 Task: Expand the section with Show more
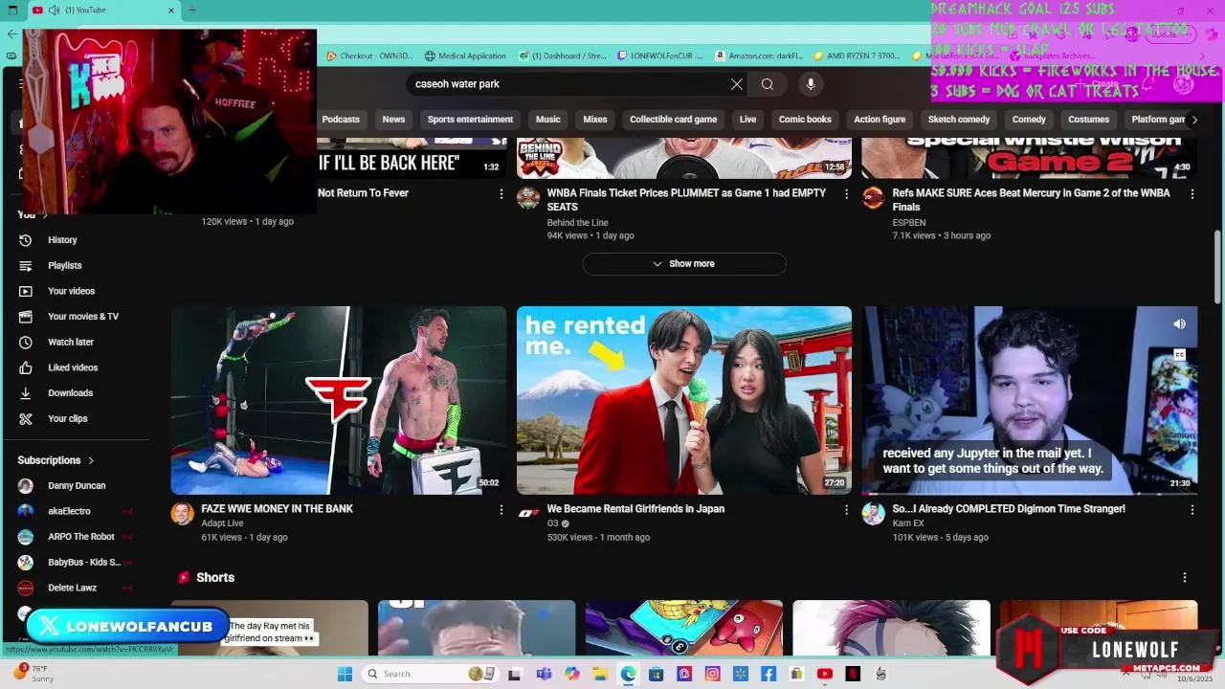click(684, 264)
